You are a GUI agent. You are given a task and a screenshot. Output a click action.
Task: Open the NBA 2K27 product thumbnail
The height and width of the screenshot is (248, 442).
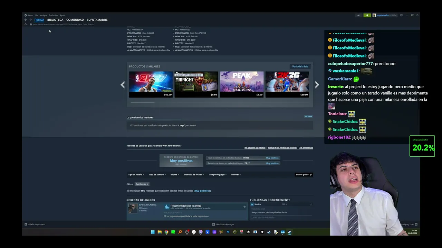pyautogui.click(x=151, y=84)
